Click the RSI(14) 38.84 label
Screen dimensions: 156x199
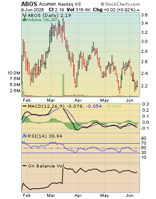45,136
